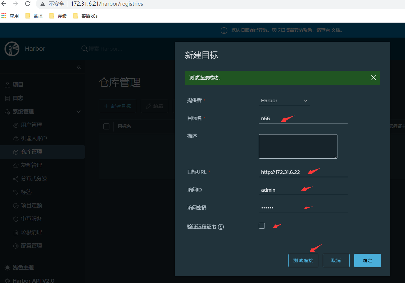Image resolution: width=405 pixels, height=283 pixels.
Task: Click the 取消 button
Action: [336, 261]
